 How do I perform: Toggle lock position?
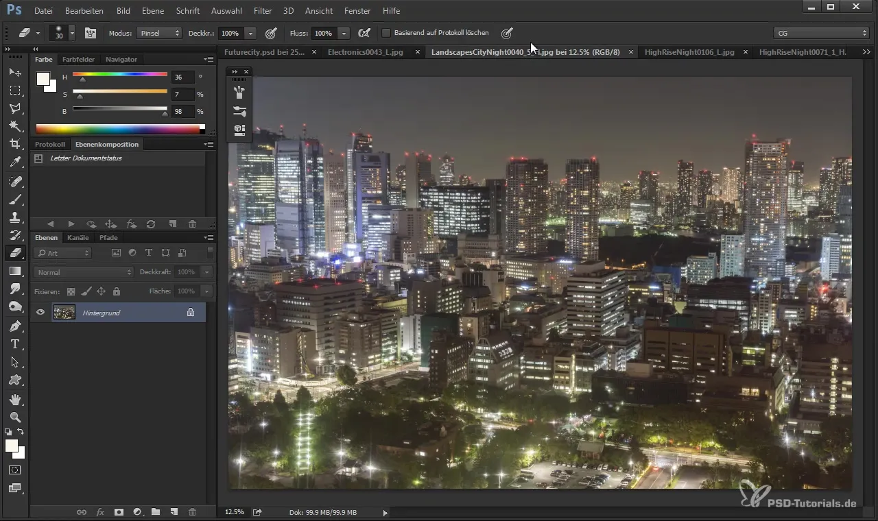click(101, 291)
